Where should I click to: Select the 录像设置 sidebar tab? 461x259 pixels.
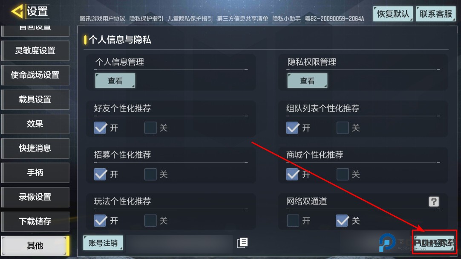35,197
